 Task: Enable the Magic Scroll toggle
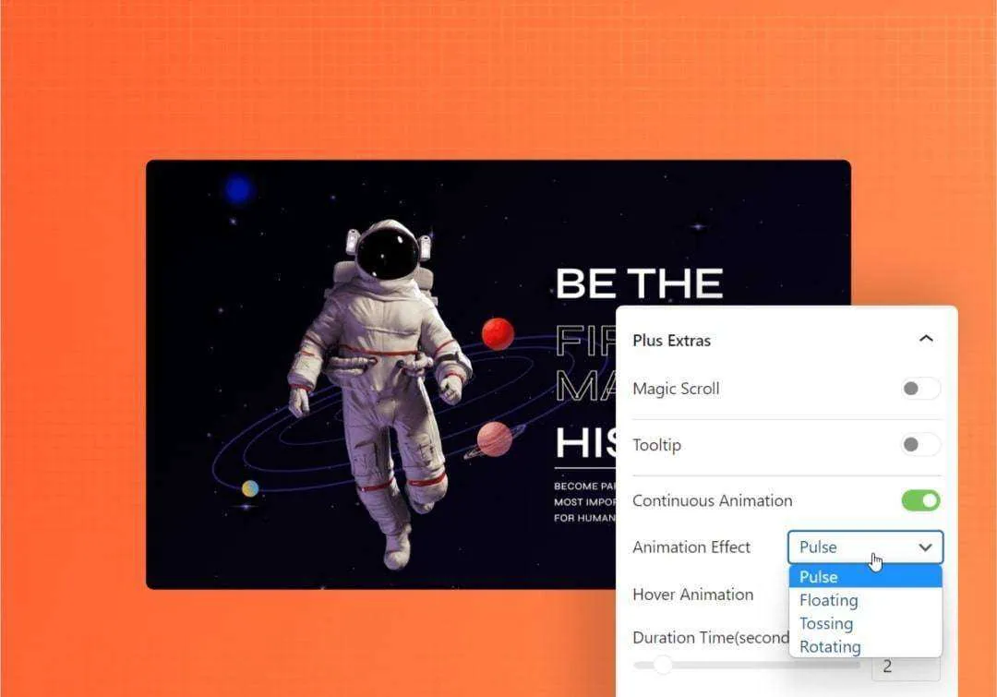coord(920,389)
